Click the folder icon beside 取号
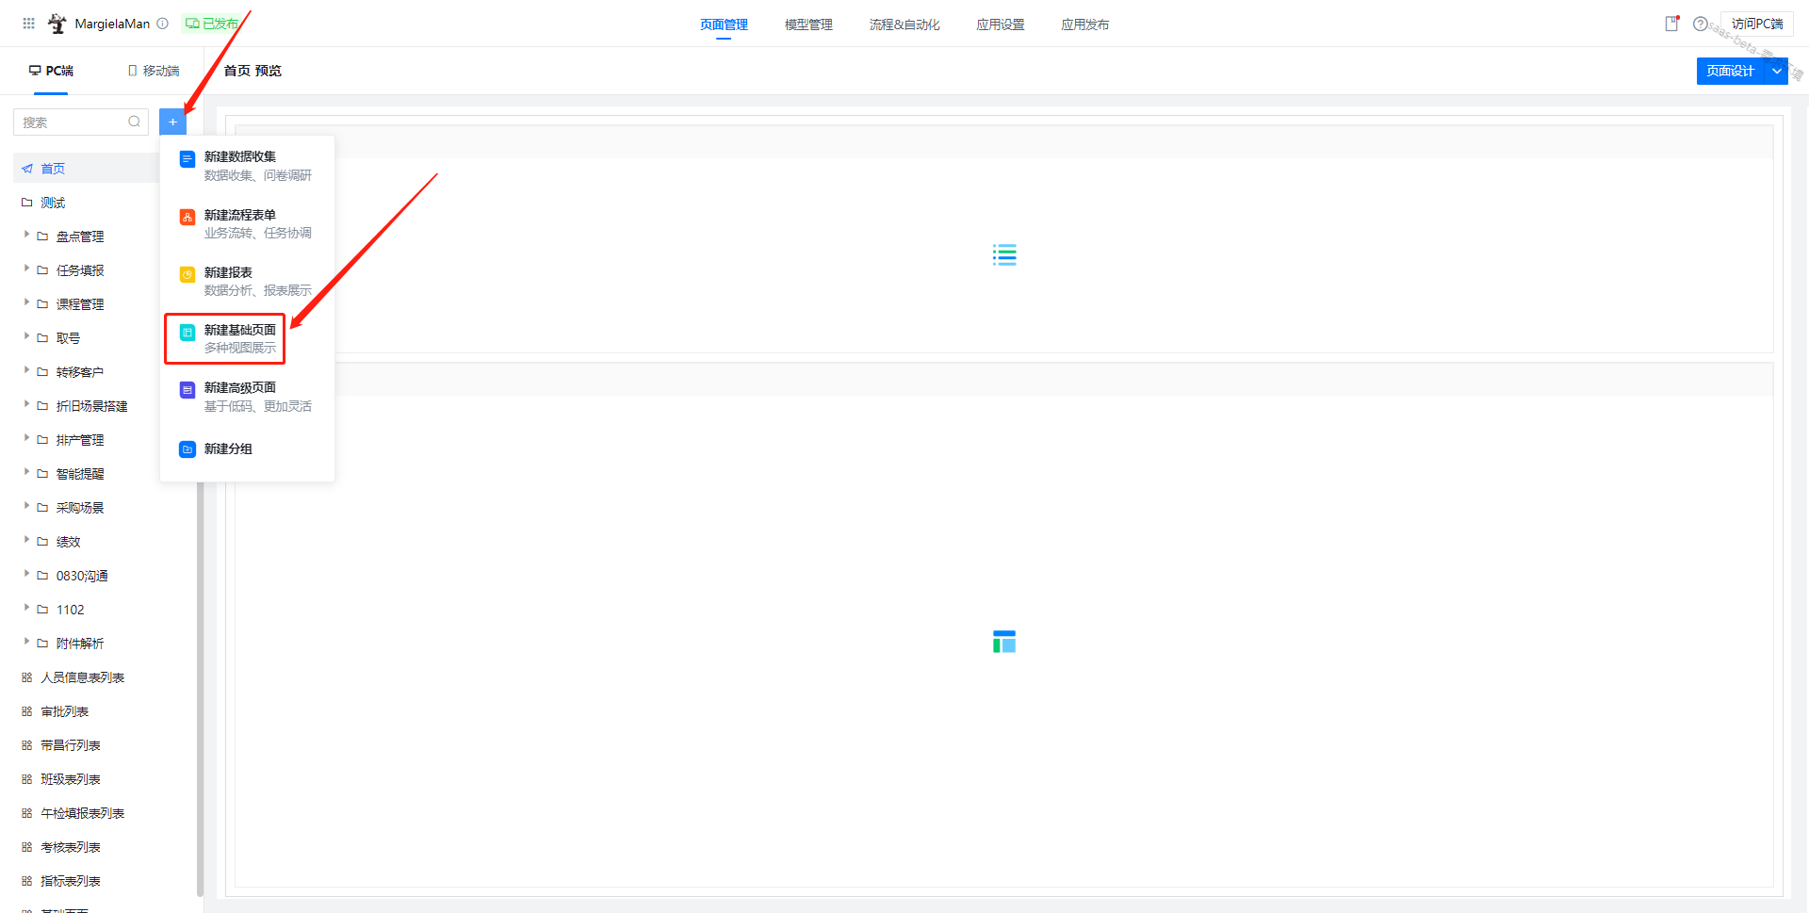The height and width of the screenshot is (913, 1809). point(42,338)
